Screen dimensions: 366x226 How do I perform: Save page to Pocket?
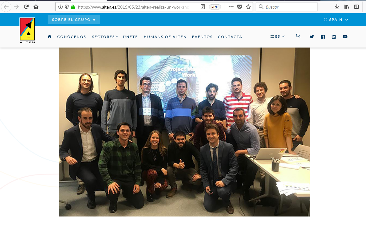240,7
